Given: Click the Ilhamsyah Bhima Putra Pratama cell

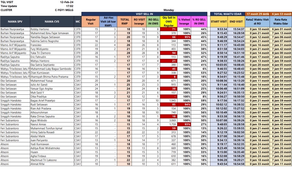Looking at the screenshot, I should pos(52,77).
